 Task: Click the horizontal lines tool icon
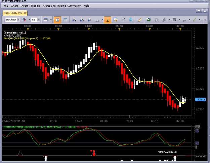click(174, 20)
